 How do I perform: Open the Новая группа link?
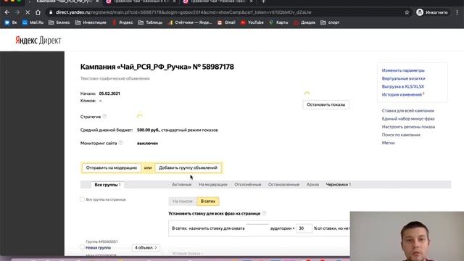pos(99,248)
